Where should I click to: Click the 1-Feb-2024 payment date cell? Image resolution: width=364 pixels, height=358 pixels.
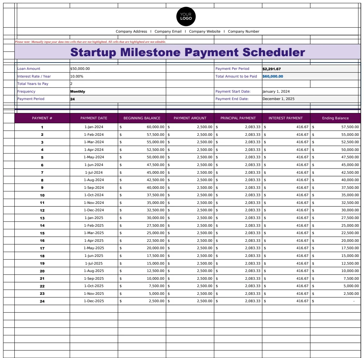coord(94,135)
